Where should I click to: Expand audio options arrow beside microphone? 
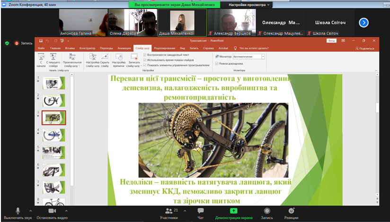click(x=31, y=211)
